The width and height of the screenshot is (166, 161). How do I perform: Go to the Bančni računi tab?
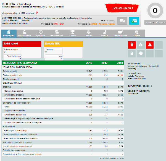click(x=57, y=34)
